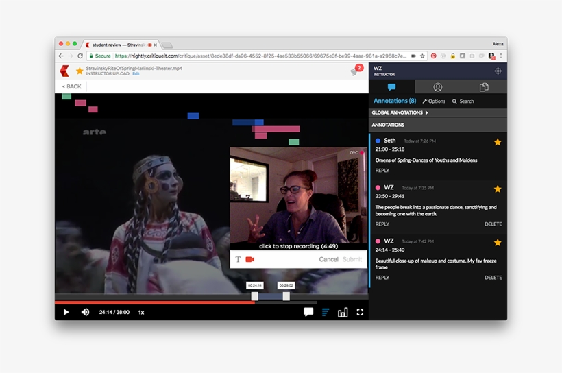This screenshot has height=373, width=562.
Task: Open the bar chart analytics icon
Action: click(x=343, y=313)
